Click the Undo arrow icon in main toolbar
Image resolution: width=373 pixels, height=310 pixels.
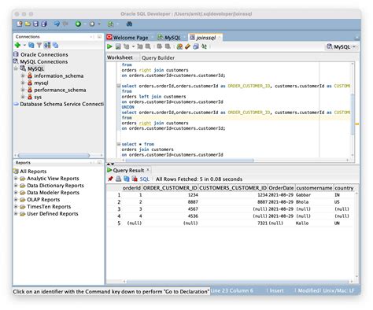(x=57, y=24)
